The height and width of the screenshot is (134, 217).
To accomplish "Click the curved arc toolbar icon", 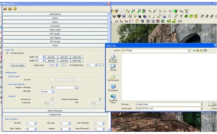I will tap(176, 16).
